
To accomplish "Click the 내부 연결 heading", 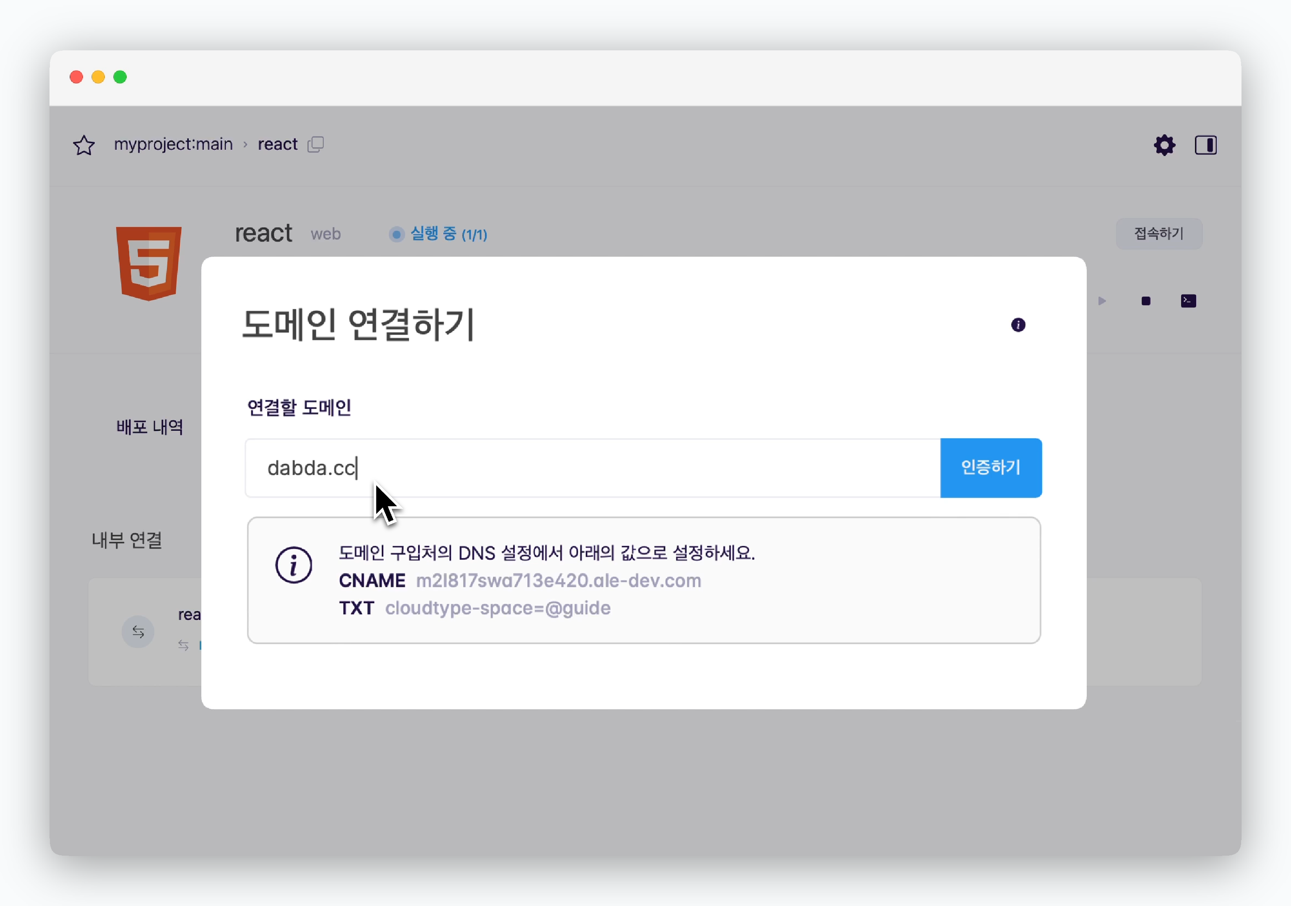I will [x=127, y=540].
